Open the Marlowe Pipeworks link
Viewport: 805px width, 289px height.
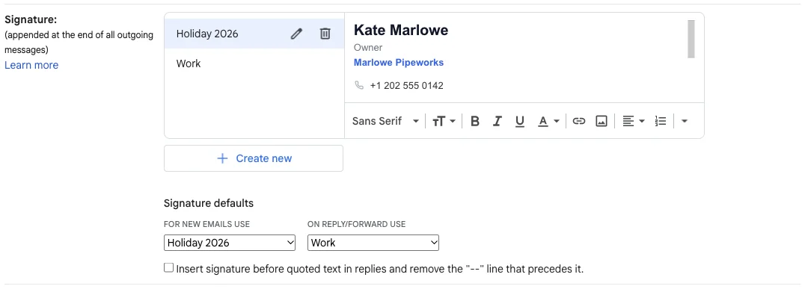399,63
